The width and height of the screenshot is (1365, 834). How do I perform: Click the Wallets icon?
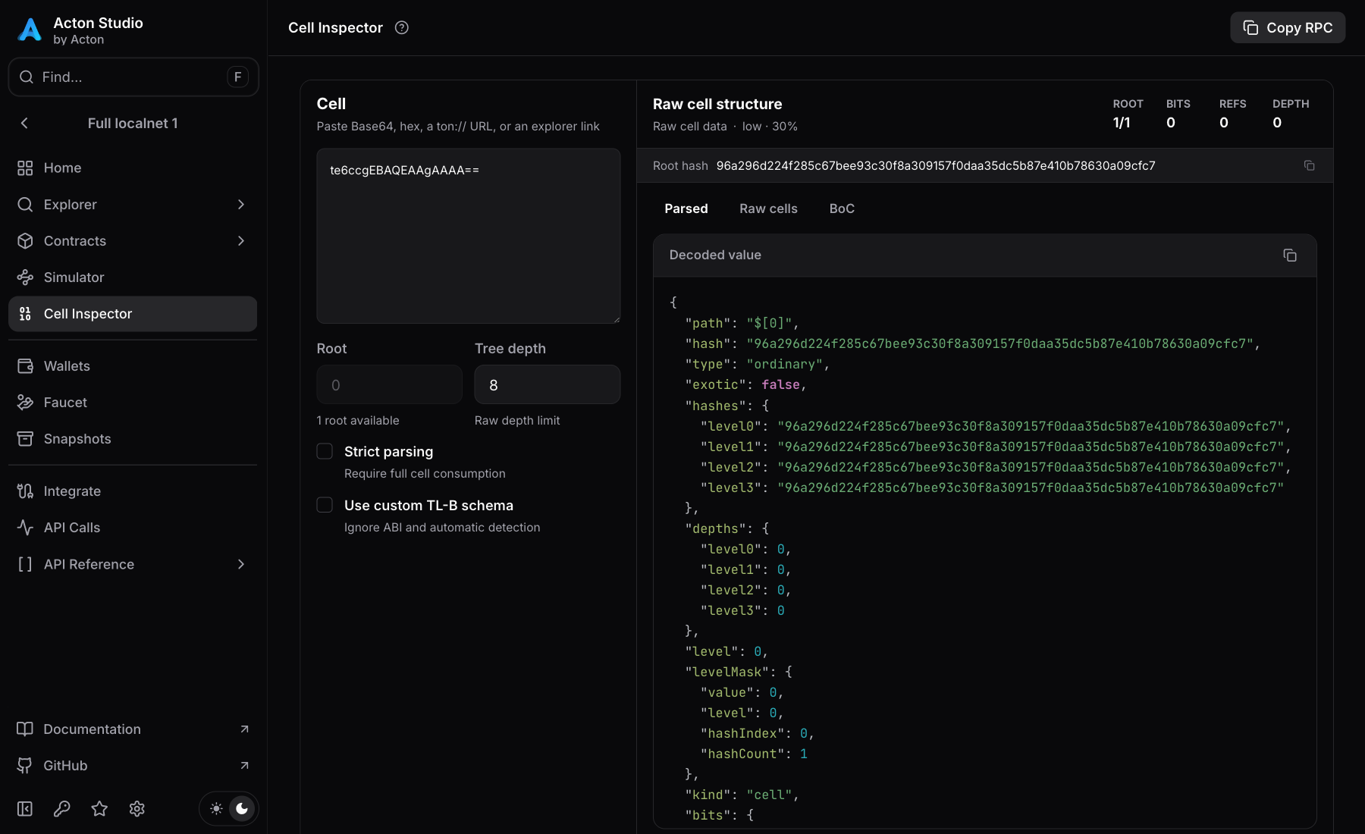click(x=25, y=365)
